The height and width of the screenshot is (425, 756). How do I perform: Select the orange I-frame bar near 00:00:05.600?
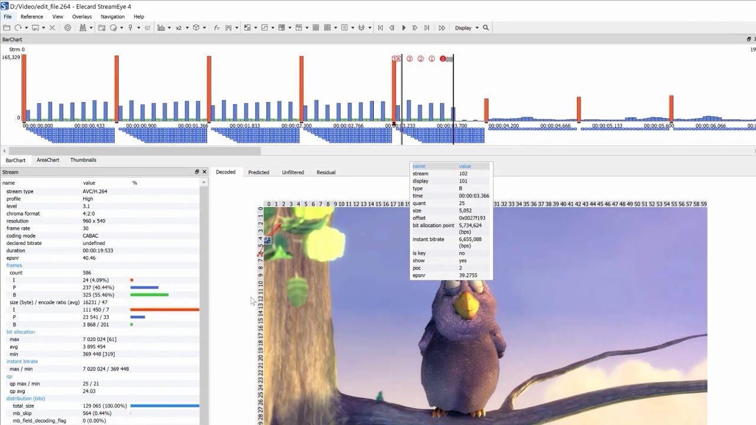point(672,109)
